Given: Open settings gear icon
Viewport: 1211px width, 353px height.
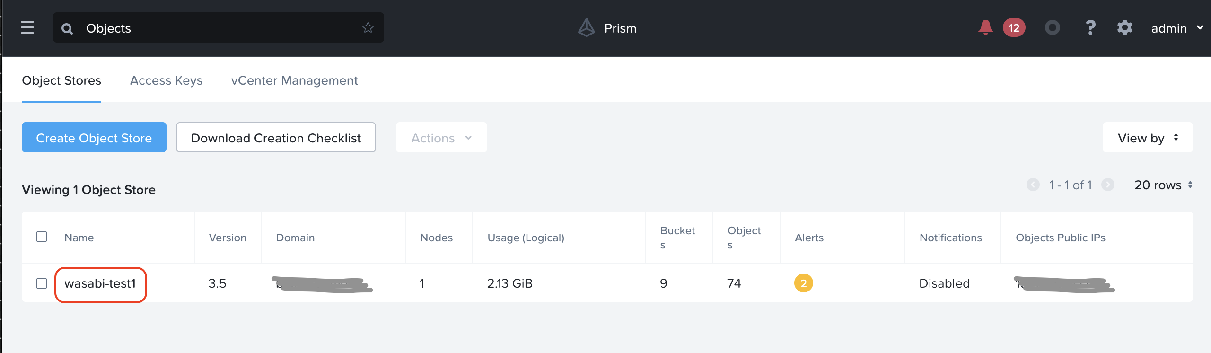Looking at the screenshot, I should pyautogui.click(x=1125, y=28).
